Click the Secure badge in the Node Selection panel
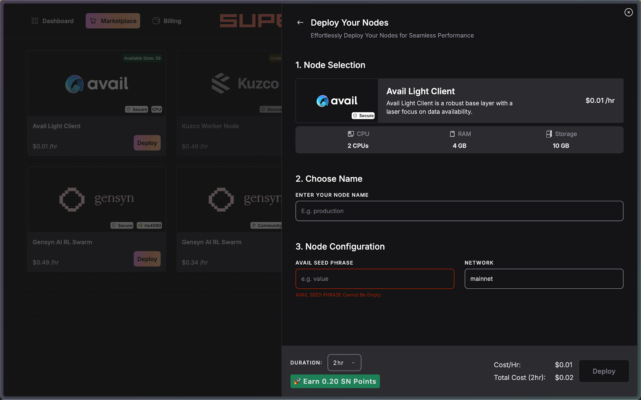This screenshot has width=641, height=400. point(363,116)
